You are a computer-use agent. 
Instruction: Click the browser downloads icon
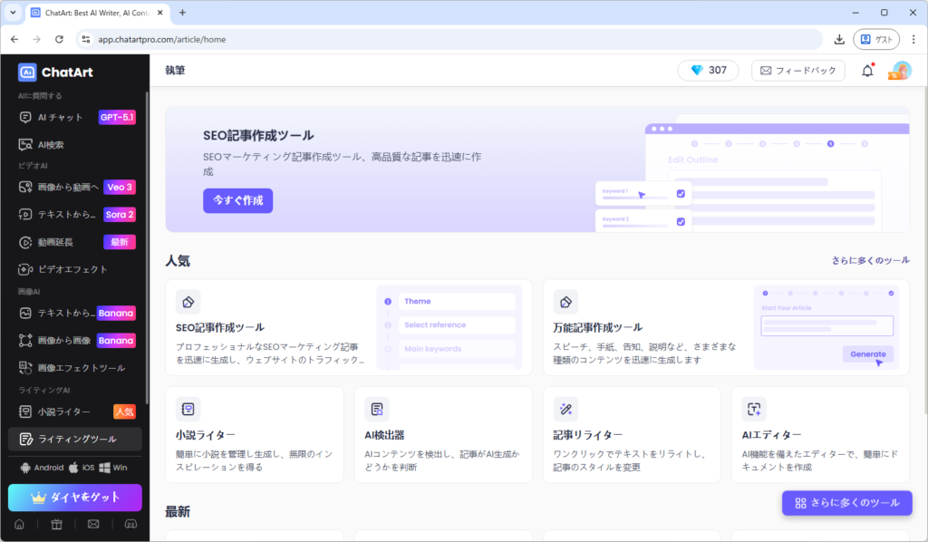pos(839,39)
